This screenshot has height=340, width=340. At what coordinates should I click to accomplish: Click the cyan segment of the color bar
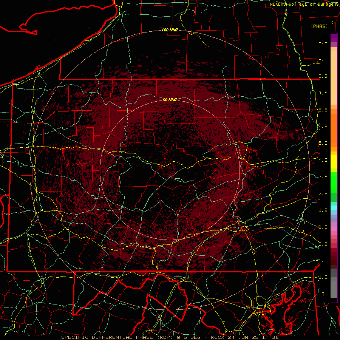pos(334,208)
